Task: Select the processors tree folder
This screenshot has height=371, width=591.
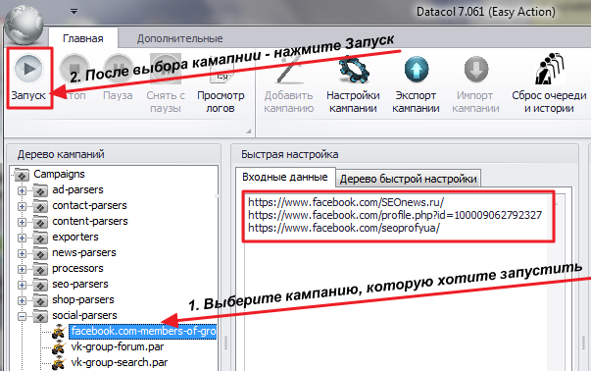Action: 77,268
